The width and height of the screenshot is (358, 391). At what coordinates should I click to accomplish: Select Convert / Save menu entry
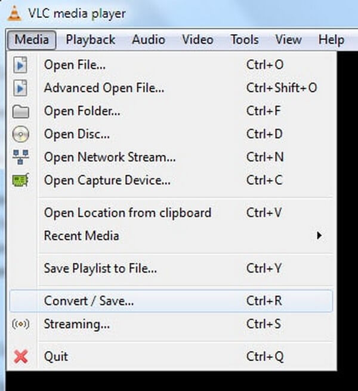89,301
